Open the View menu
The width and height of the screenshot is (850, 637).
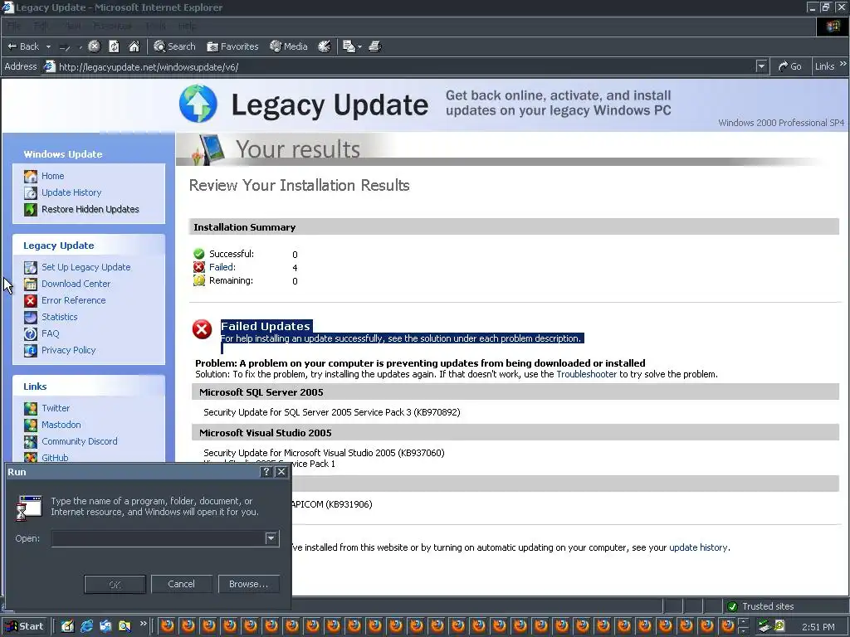point(73,26)
